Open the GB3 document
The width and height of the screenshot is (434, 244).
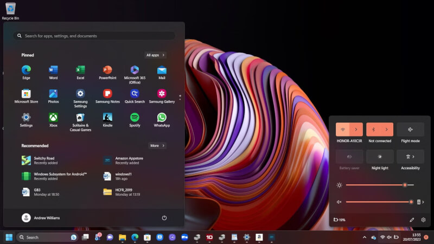click(40, 192)
